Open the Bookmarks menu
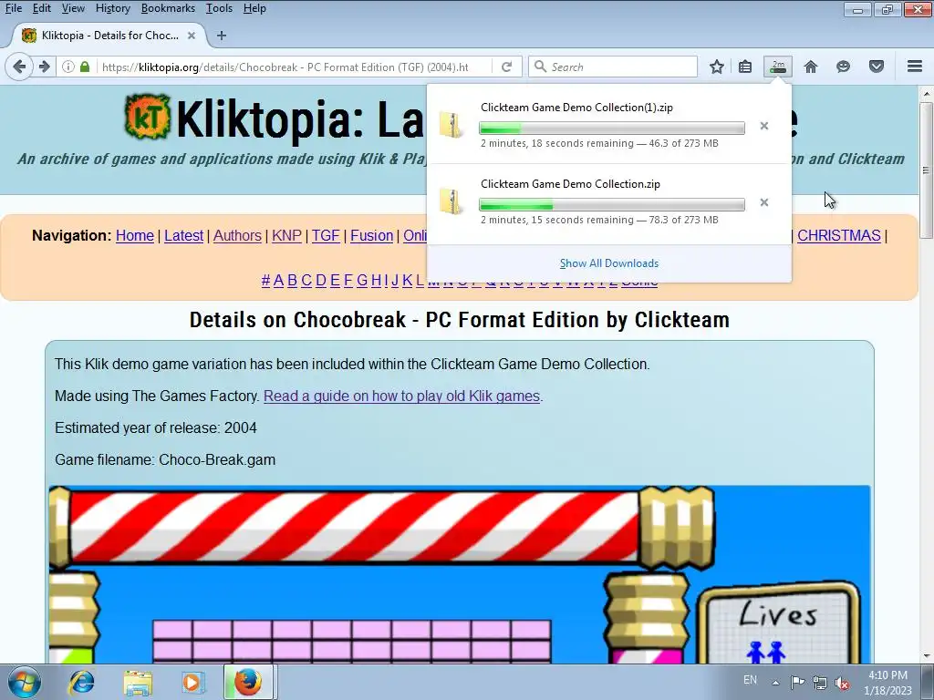This screenshot has height=700, width=934. coord(168,8)
